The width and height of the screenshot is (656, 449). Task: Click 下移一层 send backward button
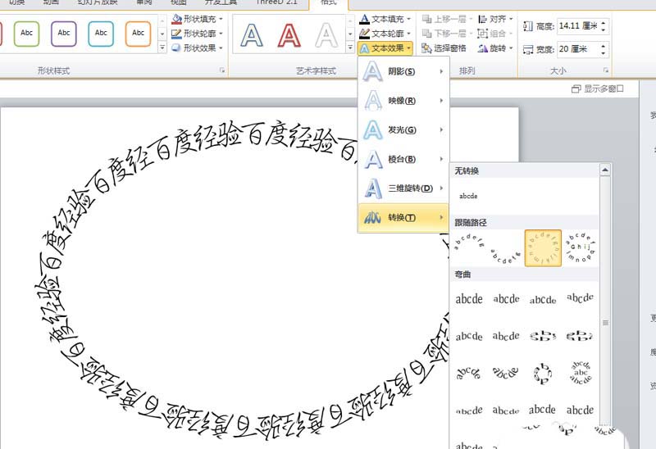click(446, 33)
